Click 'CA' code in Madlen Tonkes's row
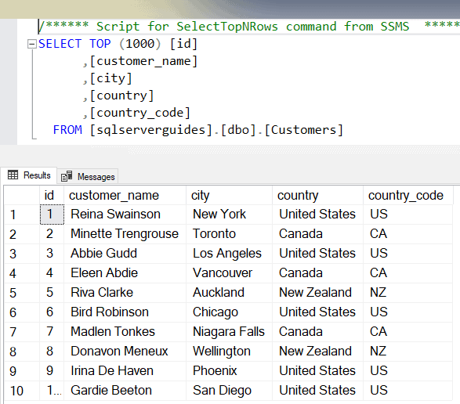The image size is (460, 404). pos(408,332)
